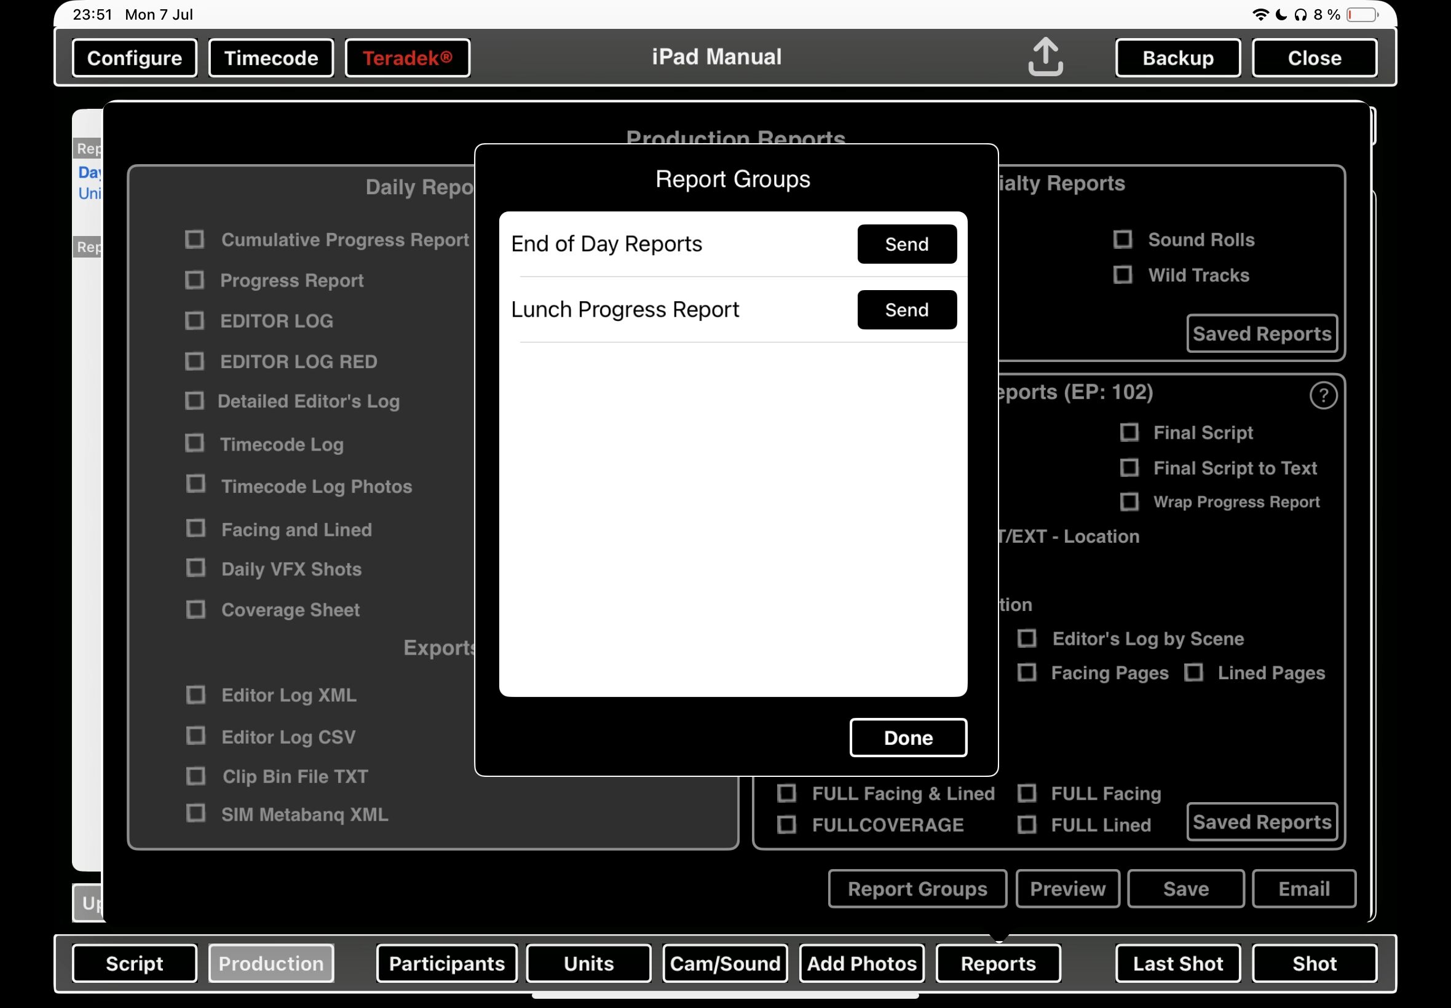1451x1008 pixels.
Task: Click the Timecode button in top bar
Action: (x=271, y=58)
